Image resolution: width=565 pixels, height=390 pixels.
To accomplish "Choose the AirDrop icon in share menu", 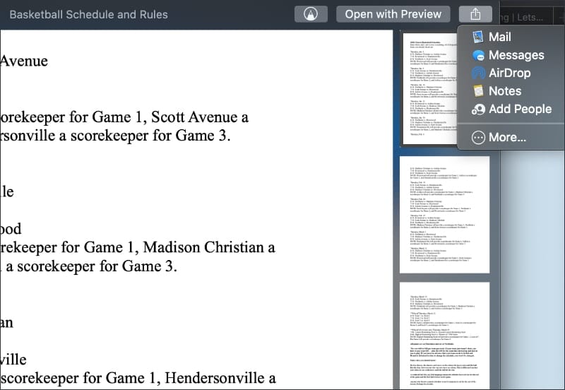I will (x=478, y=73).
